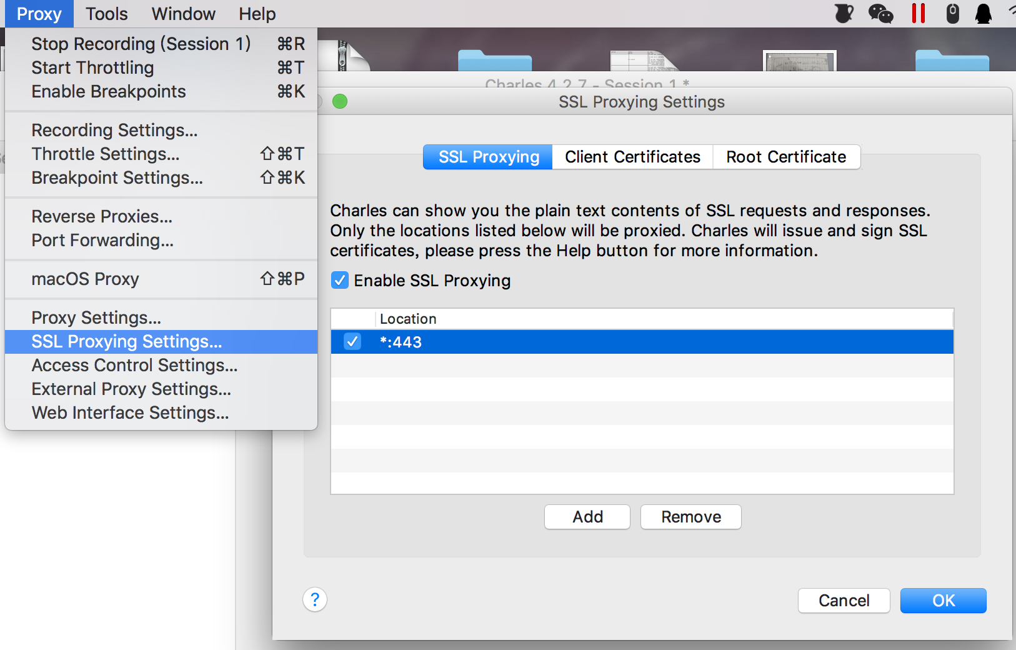Toggle macOS Proxy menu item
1016x650 pixels.
click(x=161, y=279)
